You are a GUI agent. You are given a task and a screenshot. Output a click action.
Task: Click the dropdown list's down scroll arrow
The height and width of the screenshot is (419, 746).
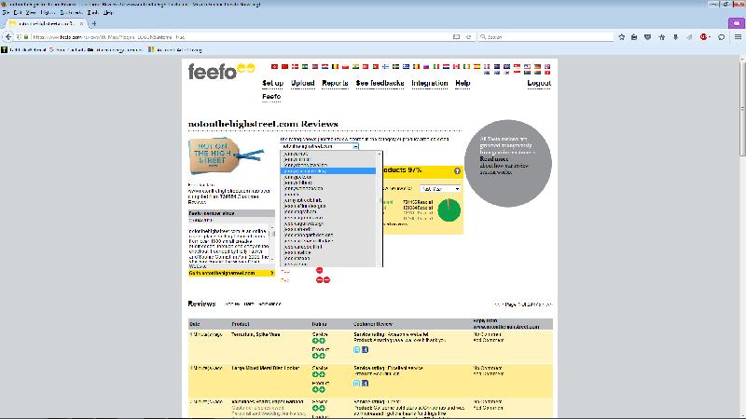[380, 264]
